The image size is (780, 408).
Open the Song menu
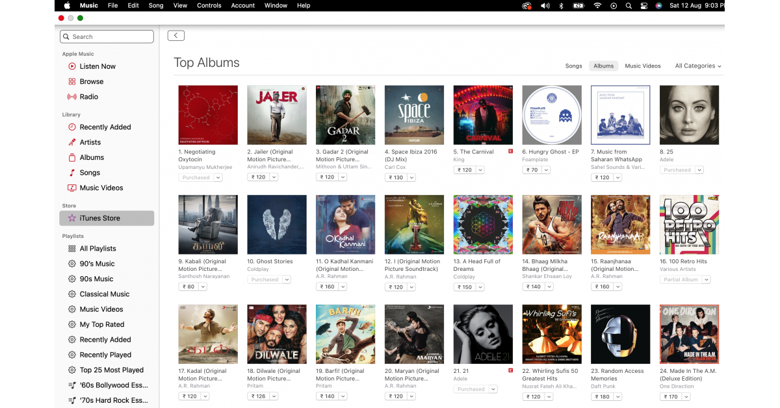156,6
